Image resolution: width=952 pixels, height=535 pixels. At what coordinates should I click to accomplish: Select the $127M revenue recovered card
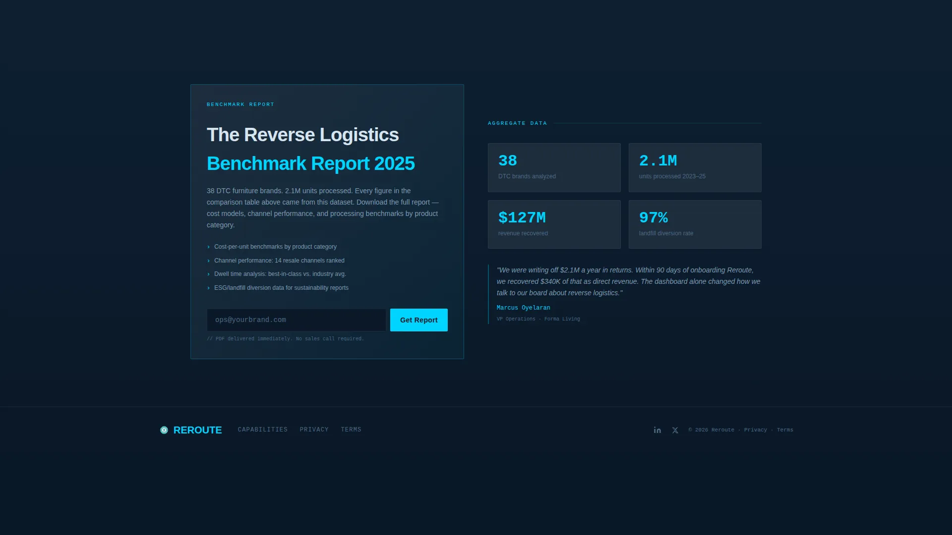pyautogui.click(x=554, y=224)
